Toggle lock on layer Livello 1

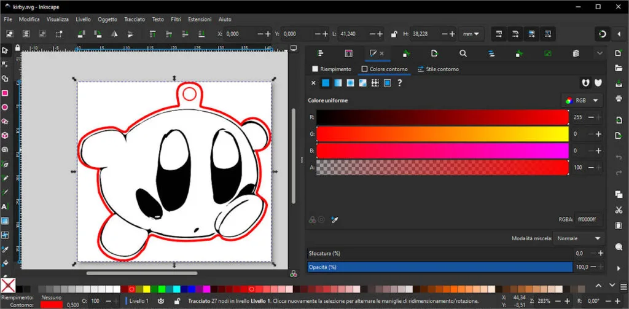point(176,301)
